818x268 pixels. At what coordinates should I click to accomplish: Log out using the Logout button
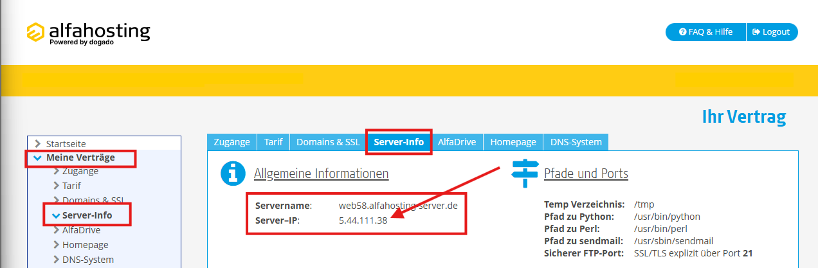(772, 32)
